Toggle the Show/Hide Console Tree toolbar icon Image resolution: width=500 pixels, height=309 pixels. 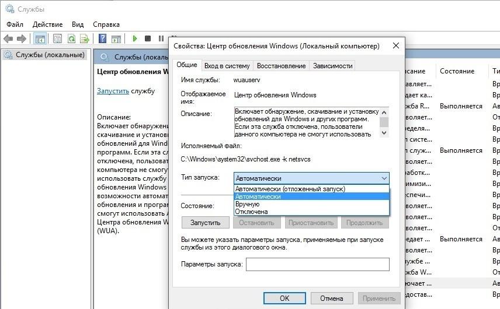pyautogui.click(x=40, y=39)
